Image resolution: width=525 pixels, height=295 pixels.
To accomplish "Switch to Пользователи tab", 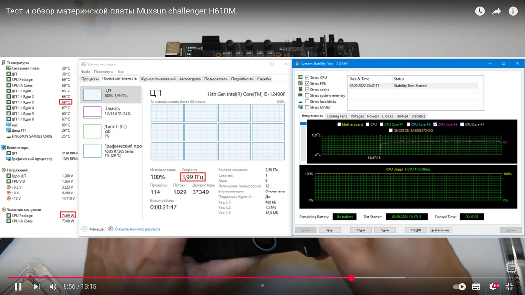I will pyautogui.click(x=216, y=79).
